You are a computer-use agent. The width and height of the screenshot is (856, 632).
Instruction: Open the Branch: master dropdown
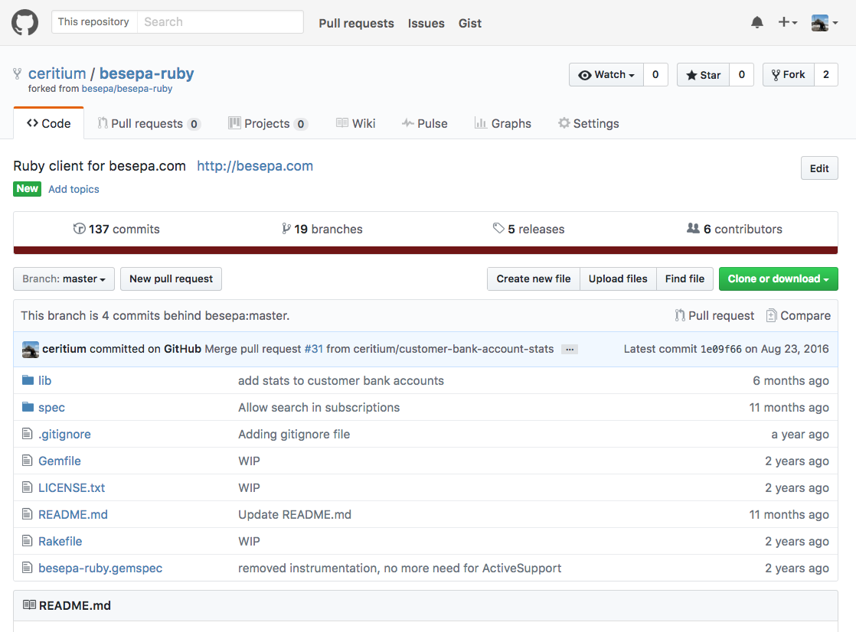coord(64,279)
